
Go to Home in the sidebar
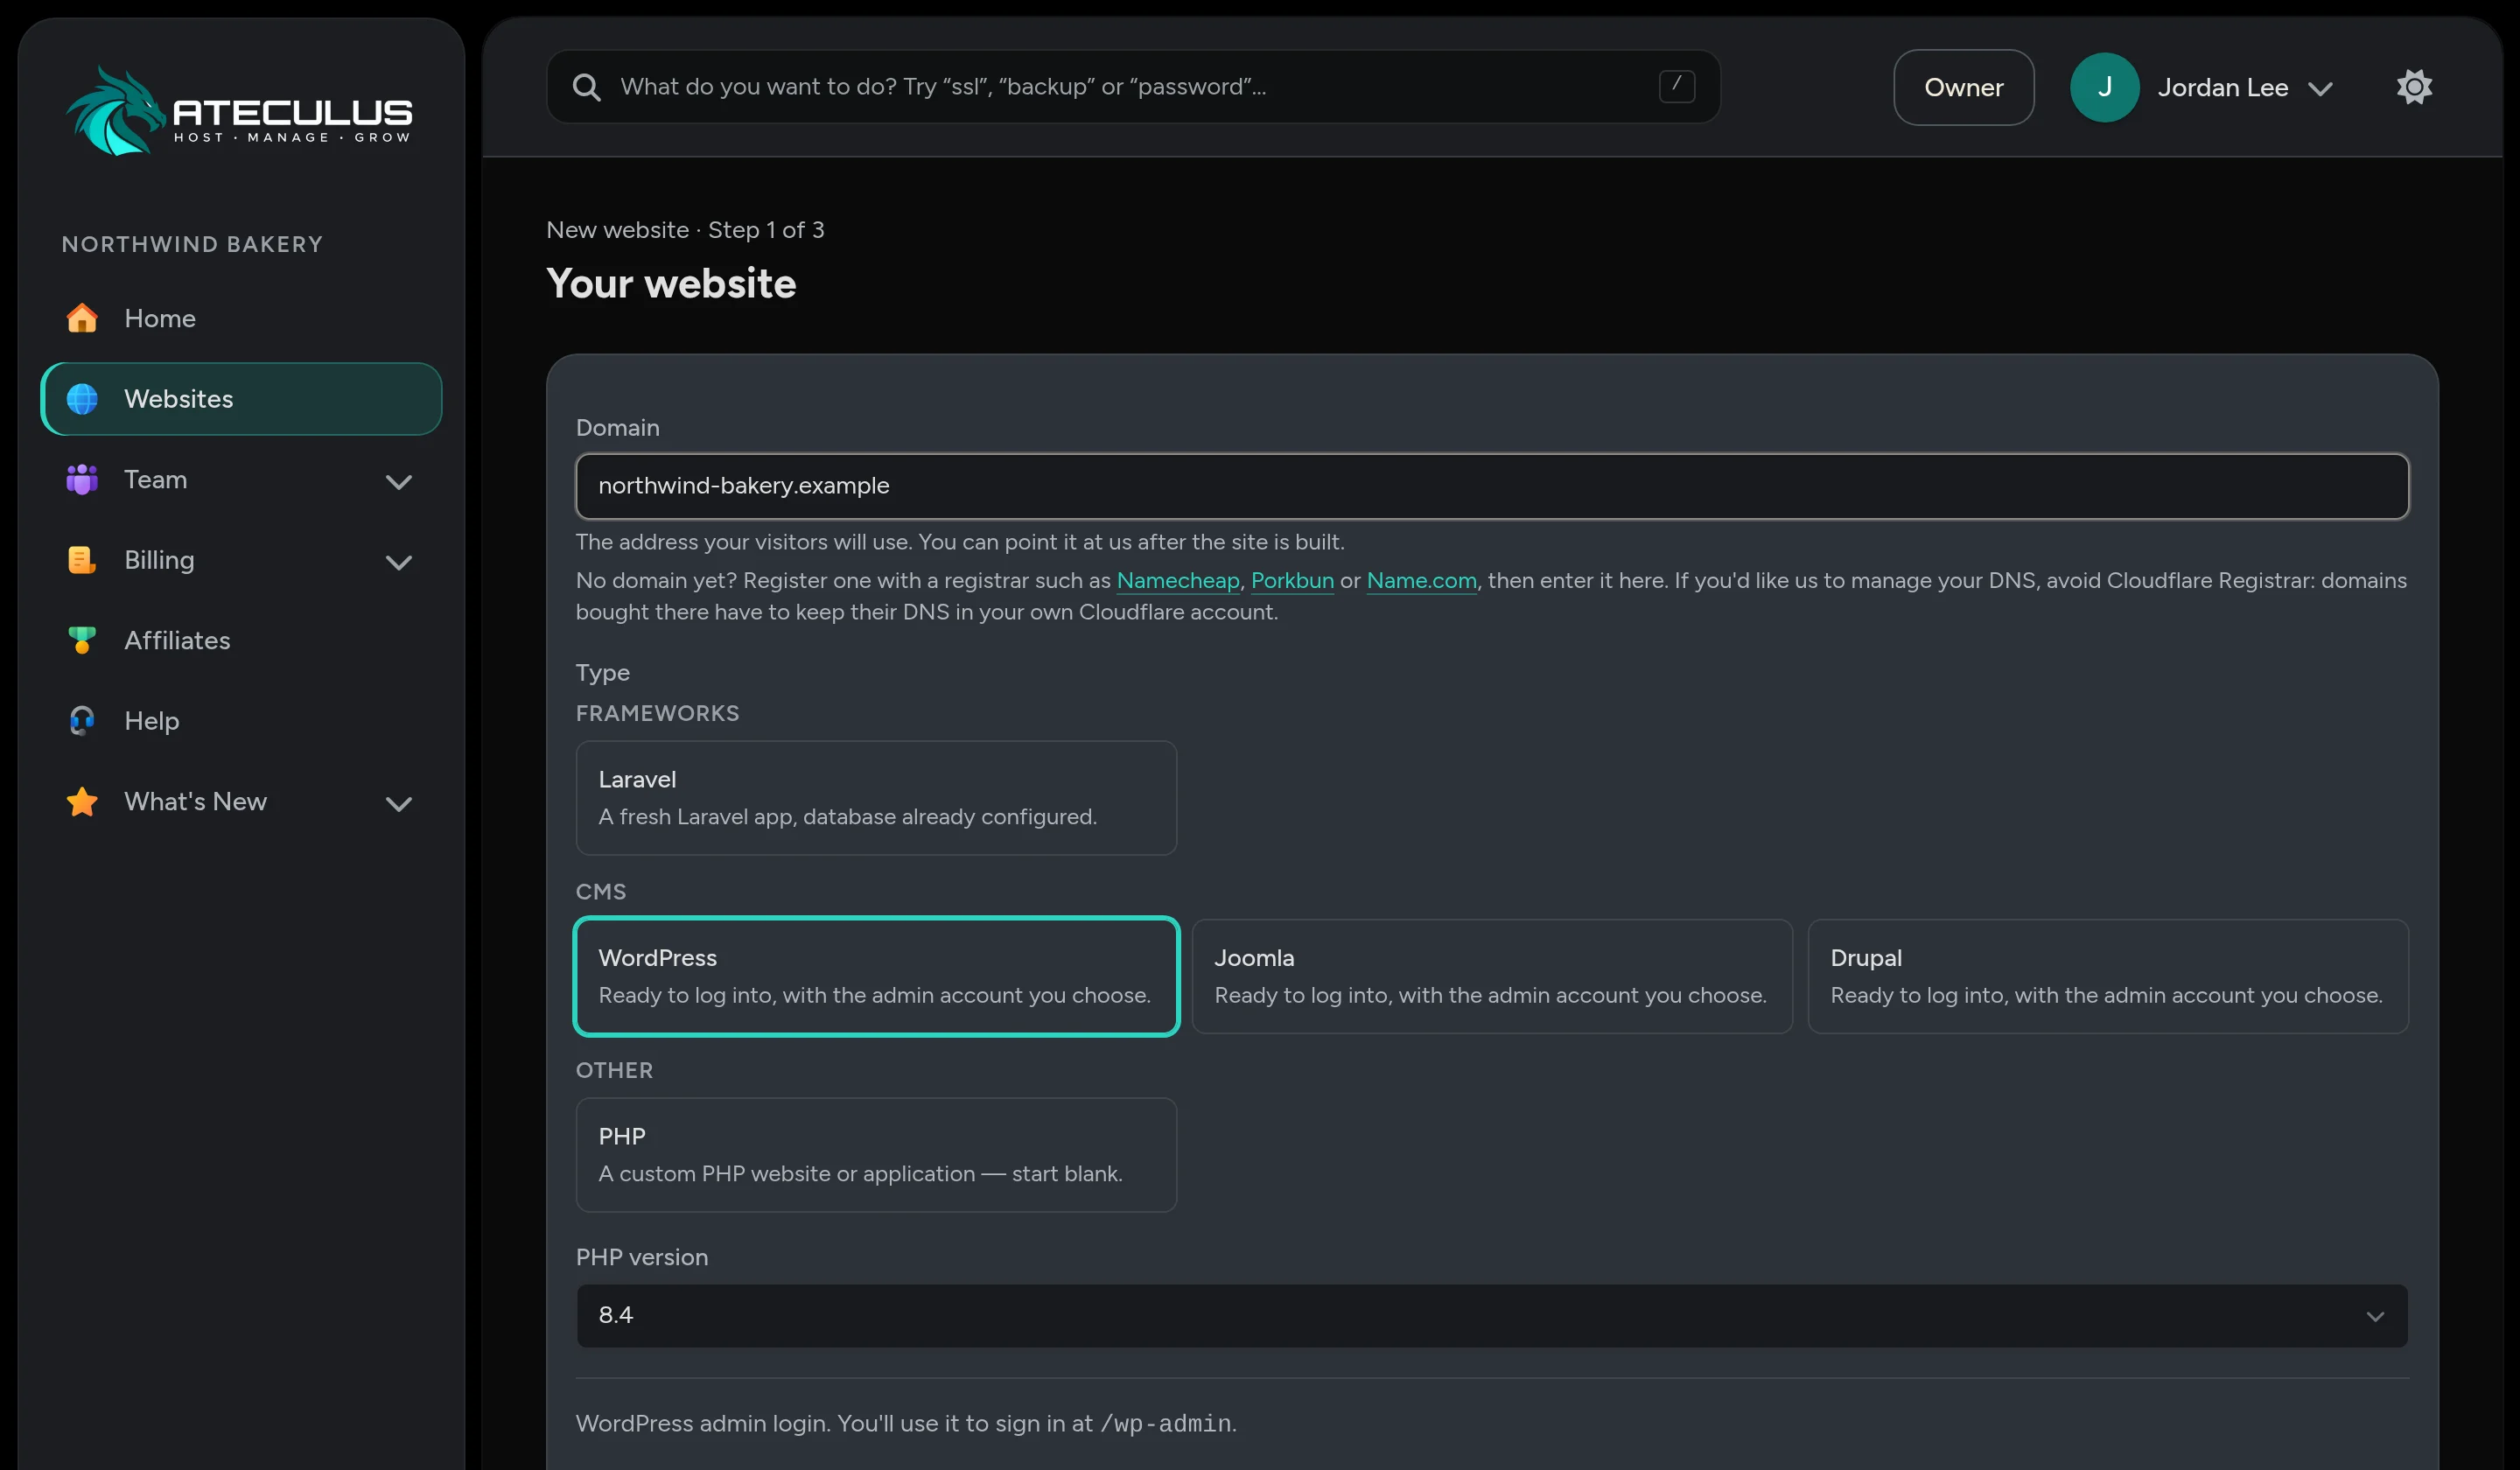click(241, 318)
